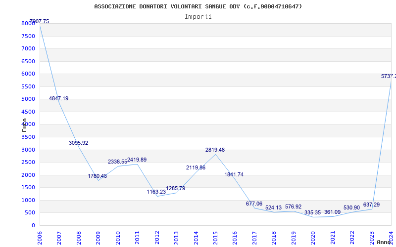Image resolution: width=396 pixels, height=247 pixels.
Task: Click the 637.29 data label
Action: pyautogui.click(x=372, y=205)
